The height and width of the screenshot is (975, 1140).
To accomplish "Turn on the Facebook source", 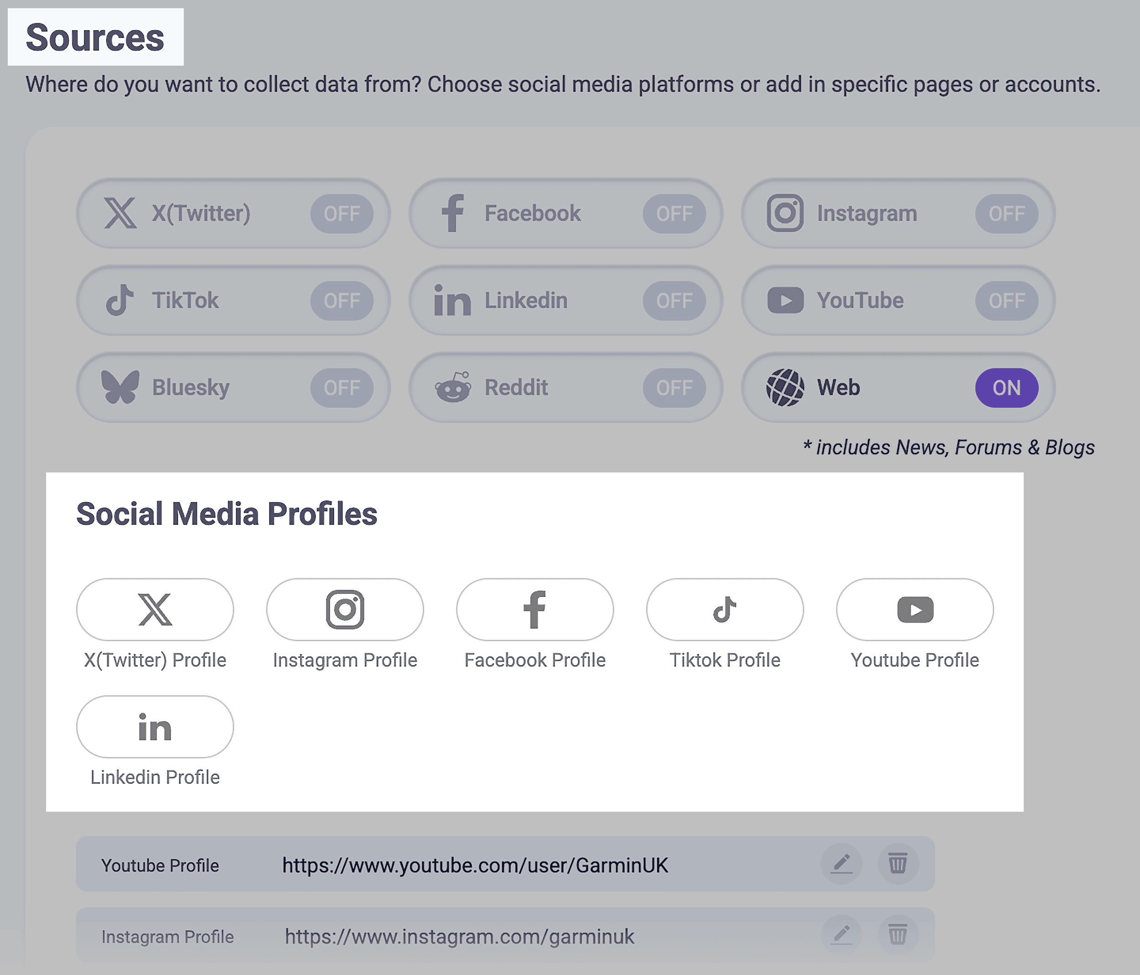I will (x=674, y=213).
